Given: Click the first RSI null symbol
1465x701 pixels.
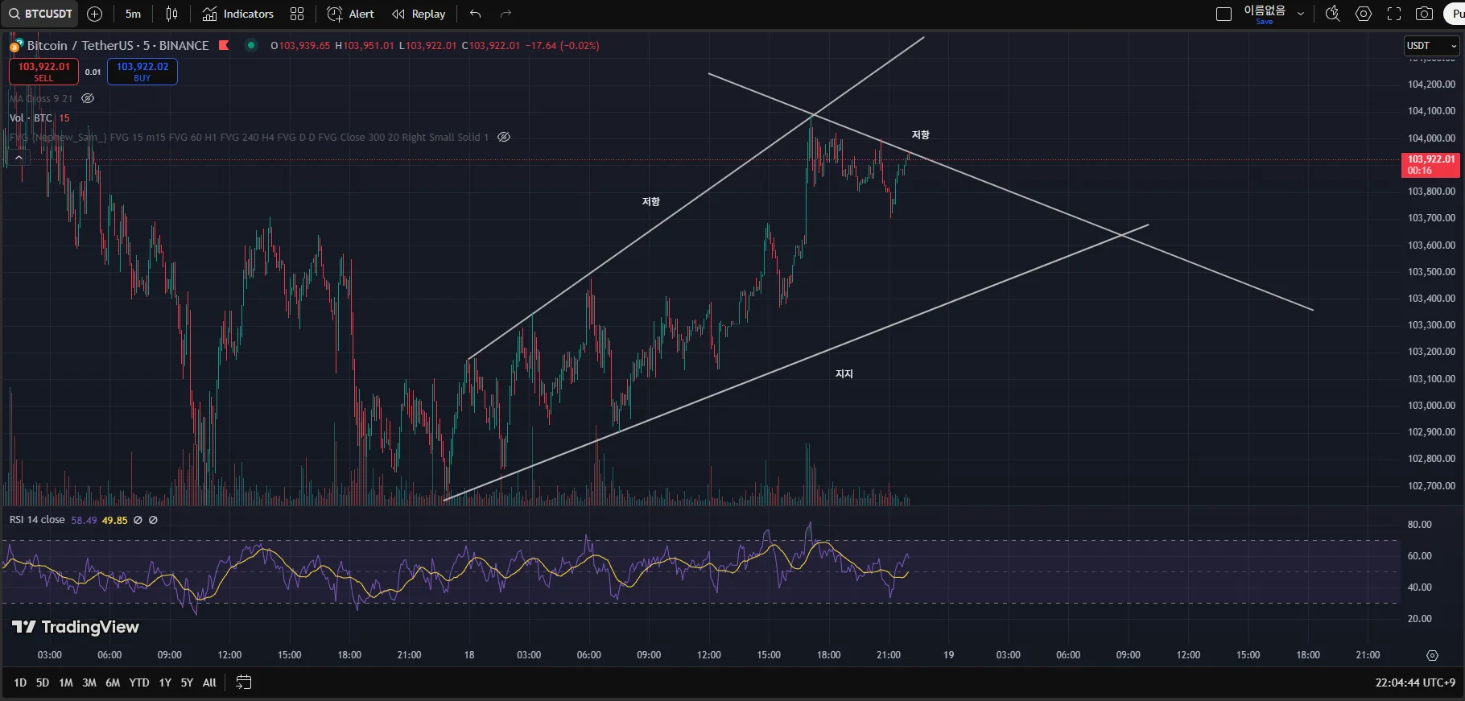Looking at the screenshot, I should pos(138,520).
